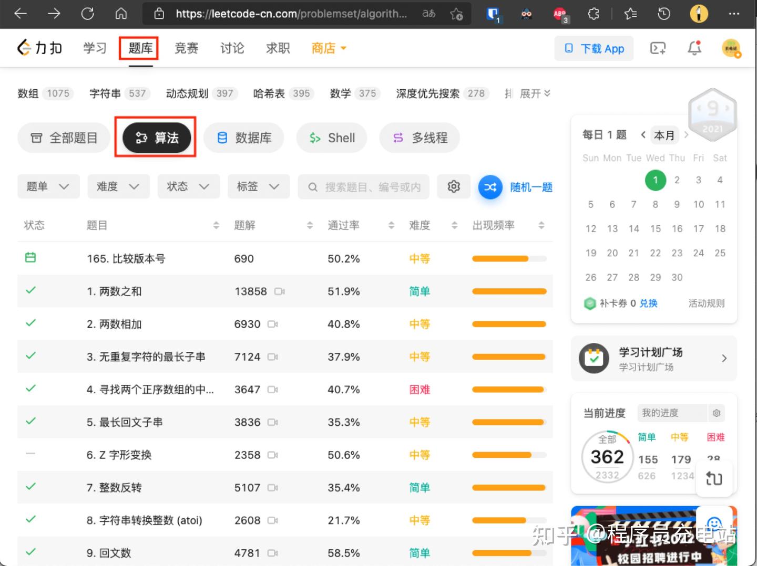Click the 下载 App button

tap(594, 48)
